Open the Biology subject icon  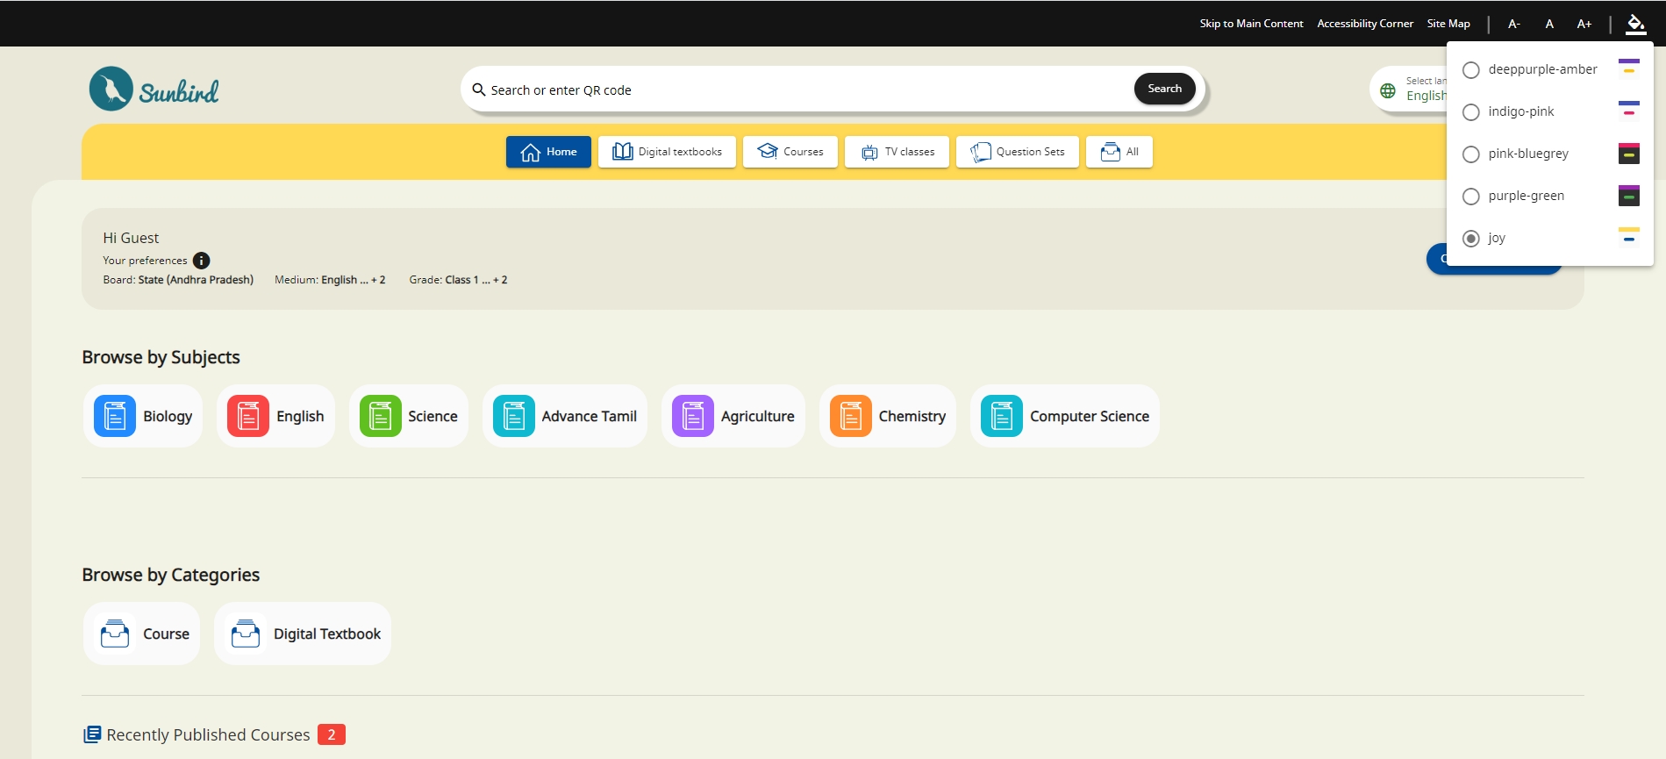tap(115, 416)
